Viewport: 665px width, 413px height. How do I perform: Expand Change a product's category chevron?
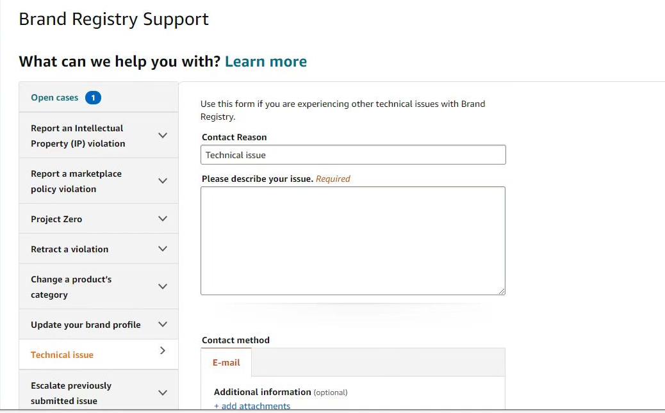(x=163, y=287)
